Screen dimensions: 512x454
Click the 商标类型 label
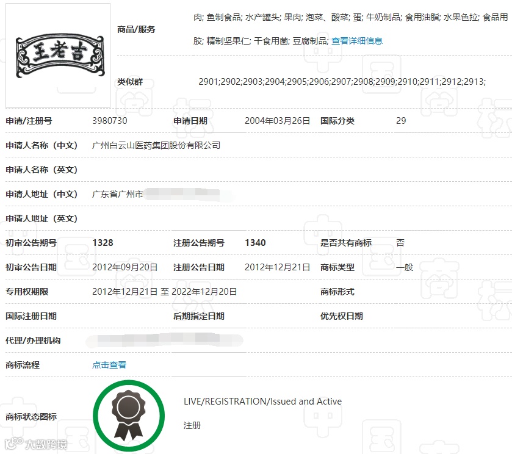(337, 267)
